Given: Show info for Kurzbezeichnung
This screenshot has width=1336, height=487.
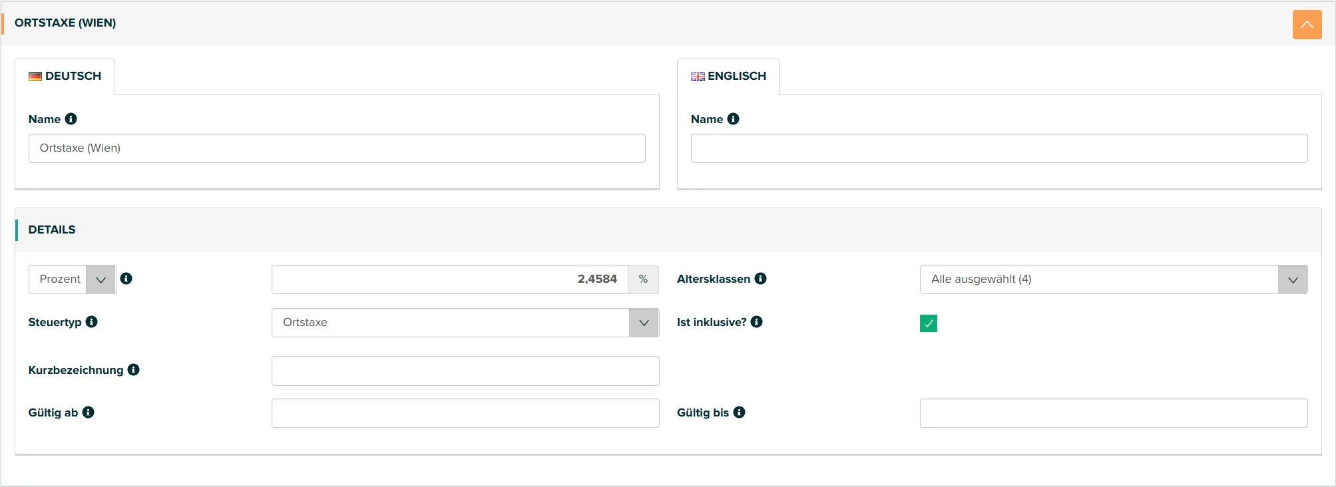Looking at the screenshot, I should (134, 370).
